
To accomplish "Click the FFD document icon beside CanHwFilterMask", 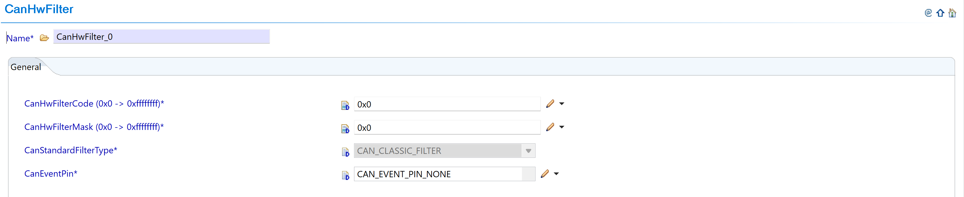I will (345, 128).
